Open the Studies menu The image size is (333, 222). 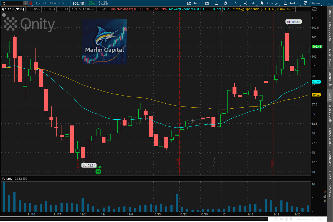click(291, 3)
